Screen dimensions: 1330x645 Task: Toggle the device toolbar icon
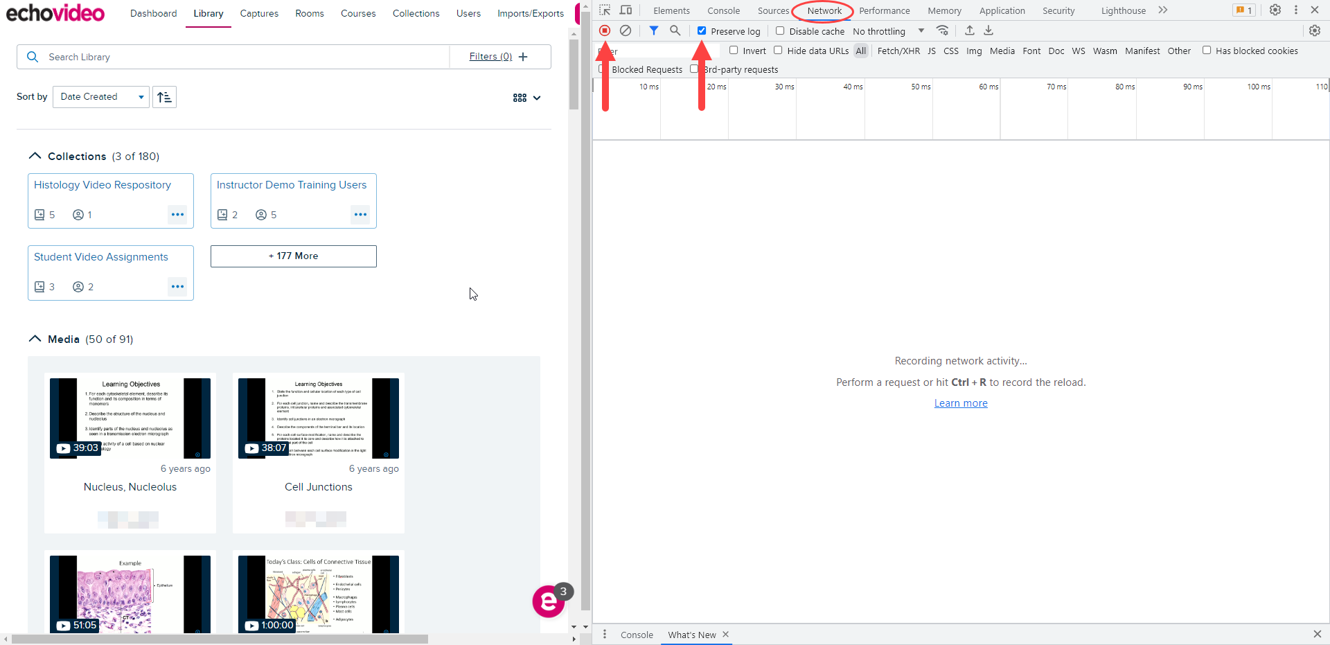(x=626, y=10)
